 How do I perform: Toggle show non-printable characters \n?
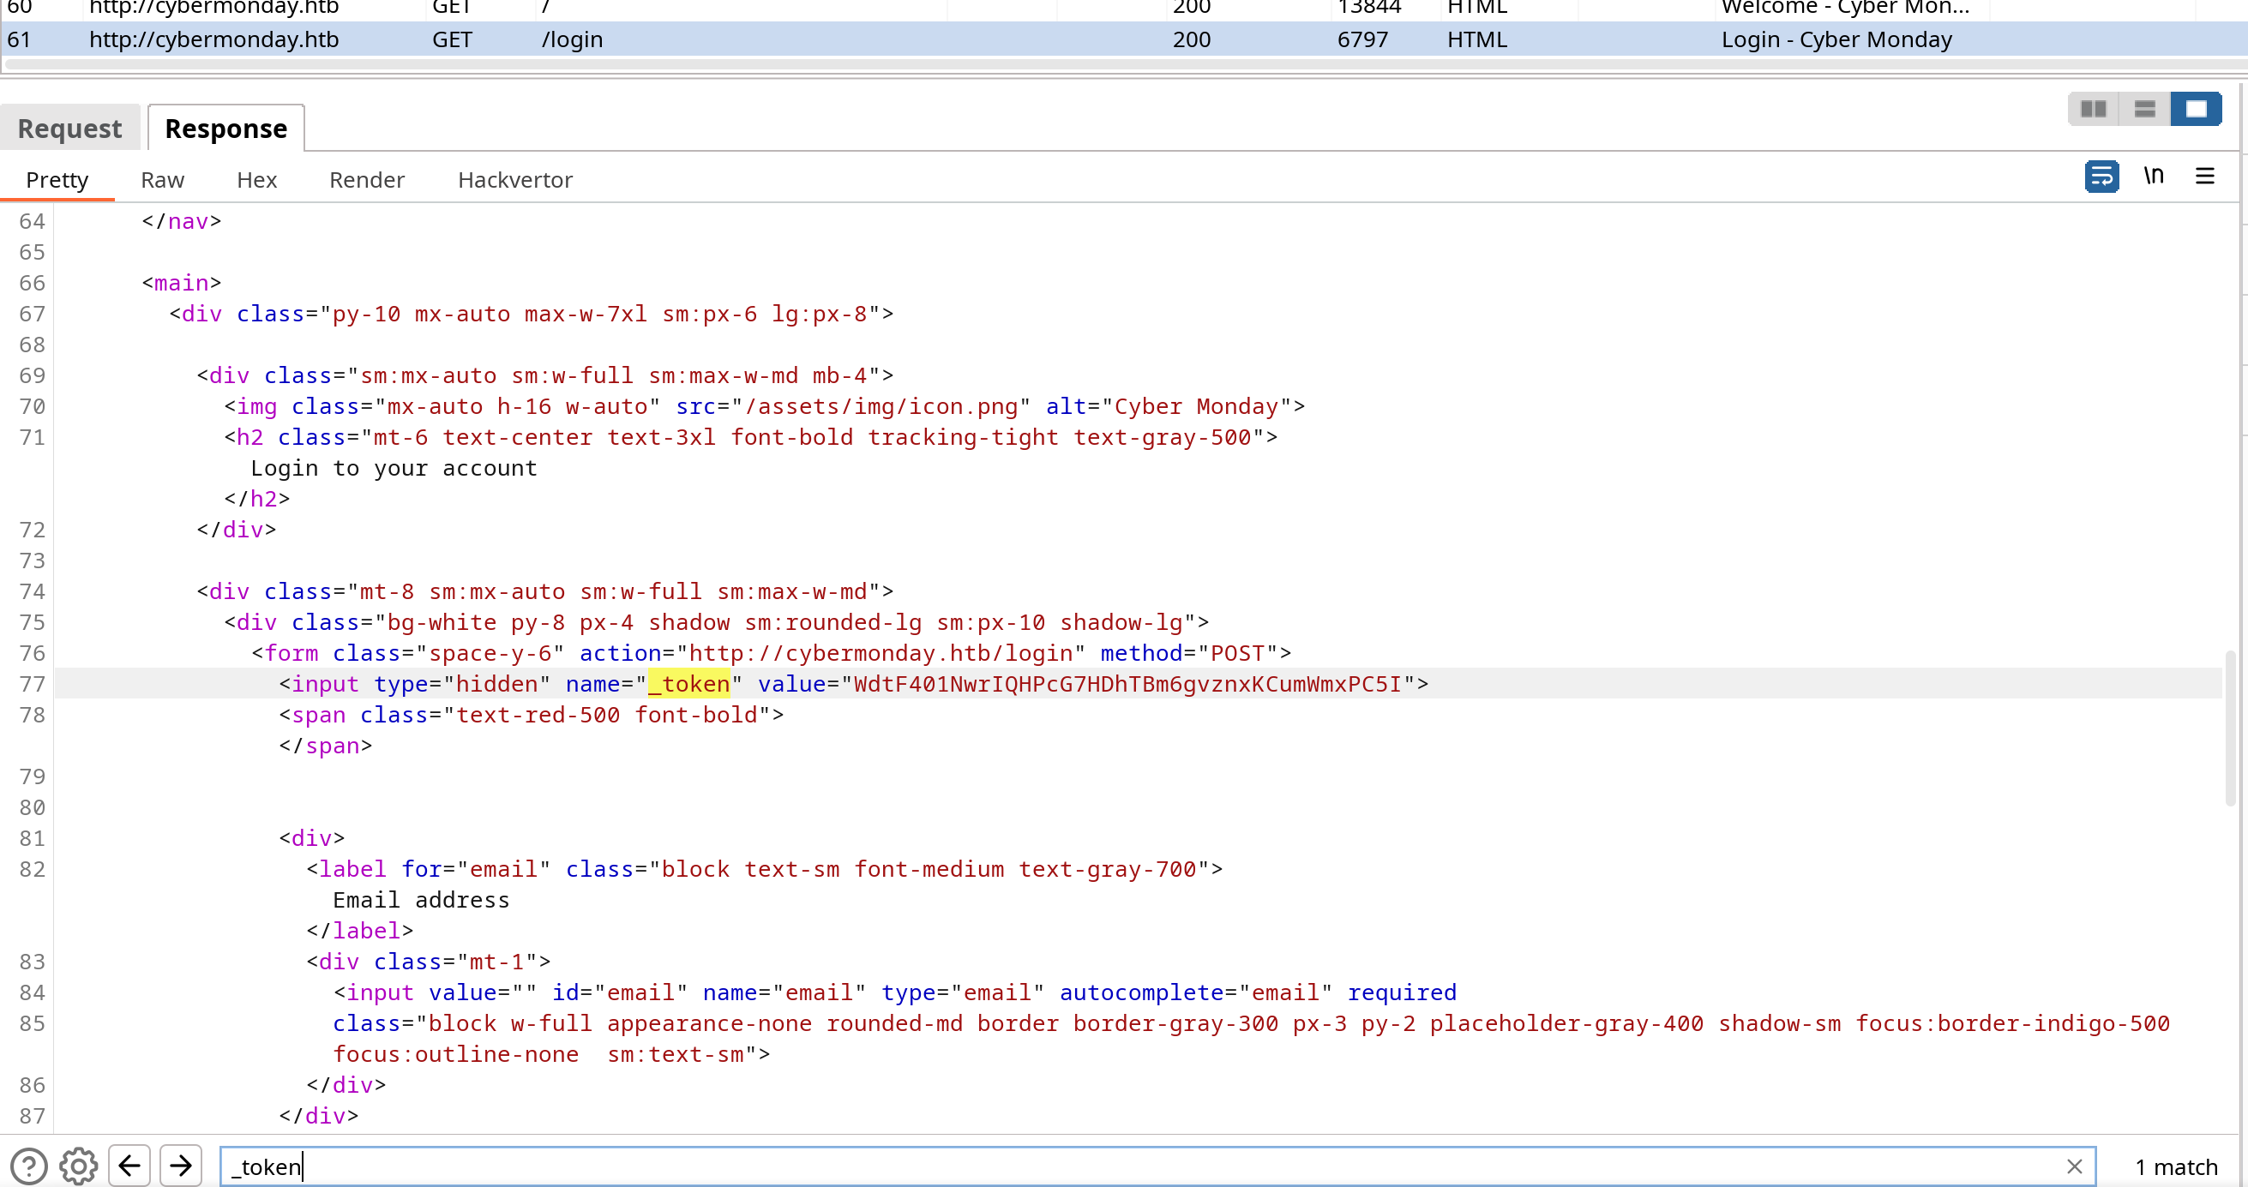(2154, 177)
